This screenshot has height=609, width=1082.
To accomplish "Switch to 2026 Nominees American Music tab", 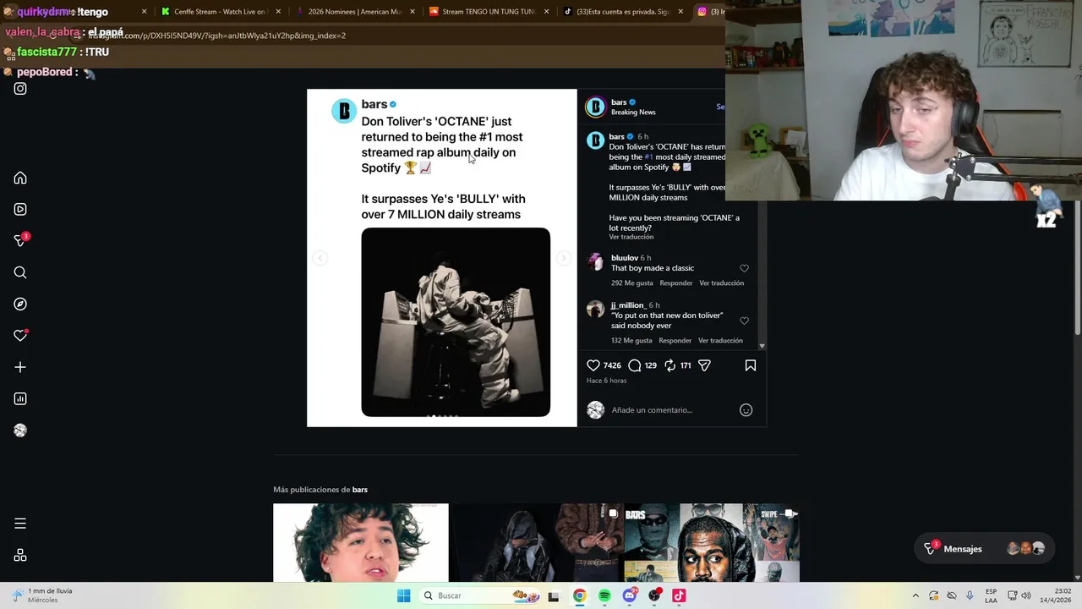I will (x=355, y=12).
